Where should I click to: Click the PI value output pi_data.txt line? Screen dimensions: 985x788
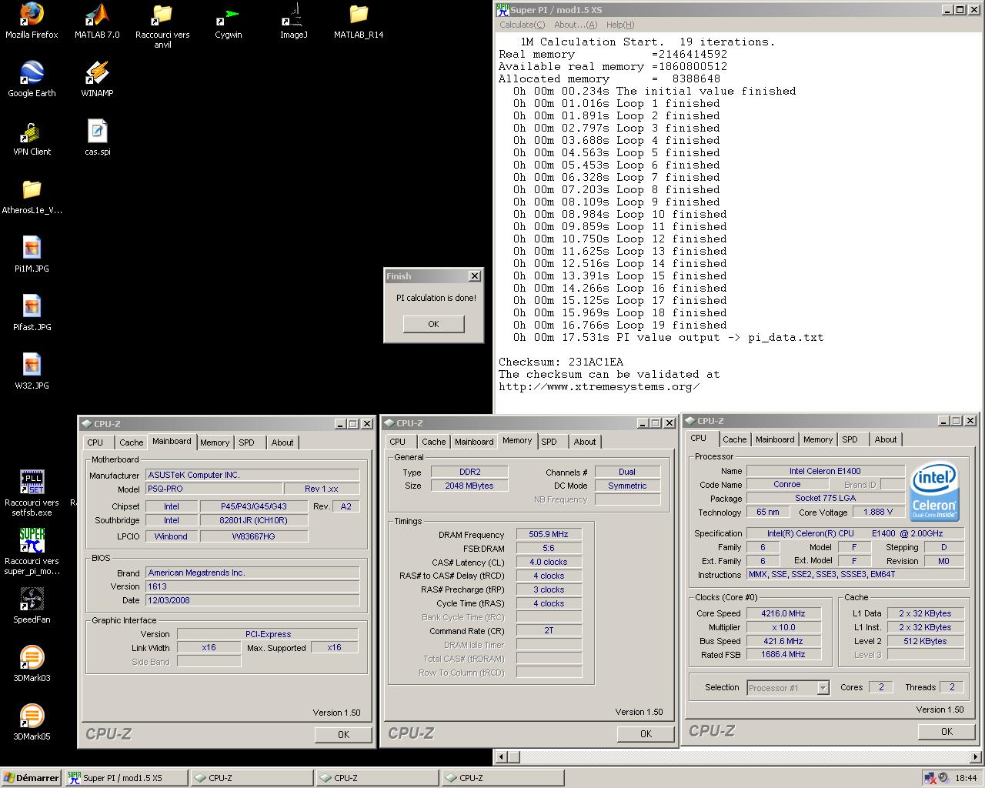[668, 337]
